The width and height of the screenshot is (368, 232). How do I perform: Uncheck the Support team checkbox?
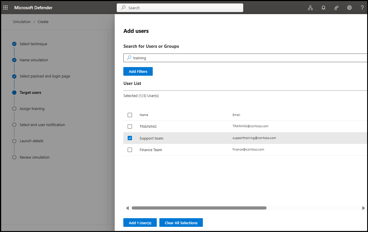click(x=130, y=138)
